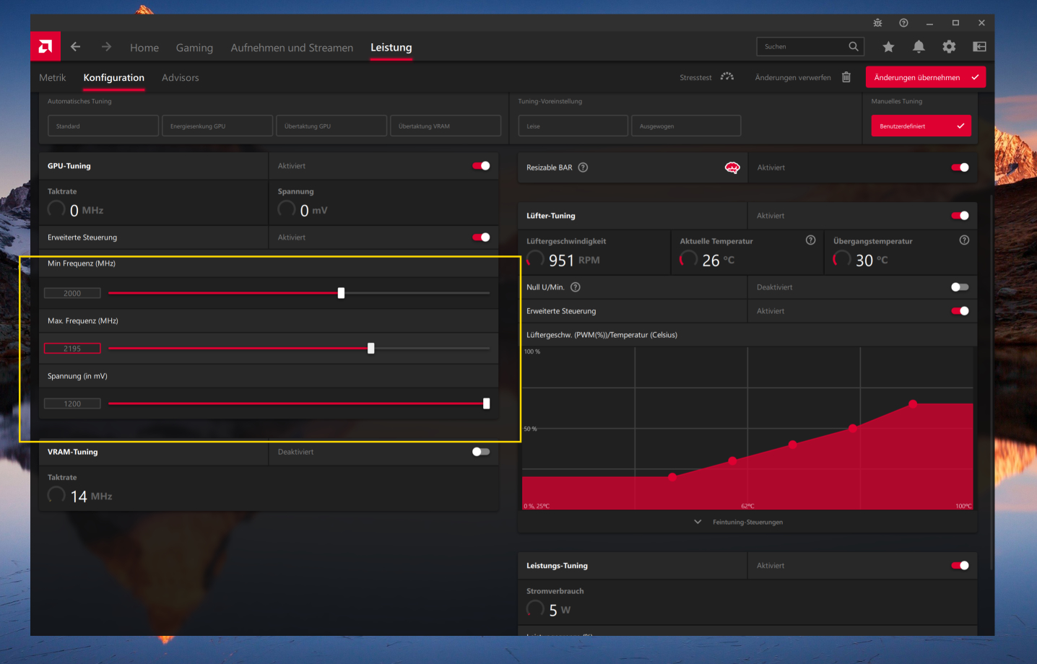
Task: Select Benutzerdefiniert manual tuning
Action: (921, 126)
